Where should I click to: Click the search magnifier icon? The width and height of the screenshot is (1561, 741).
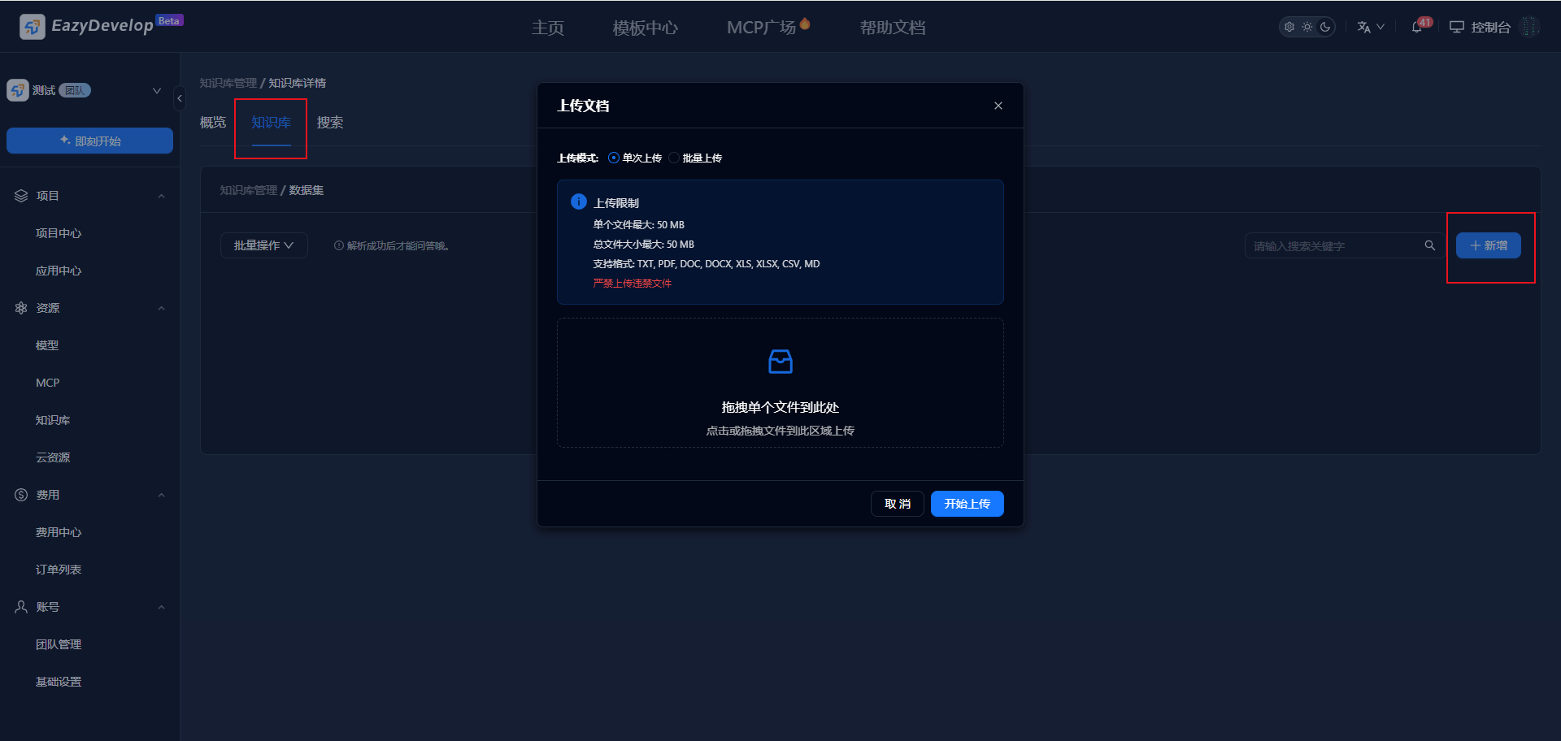1429,245
